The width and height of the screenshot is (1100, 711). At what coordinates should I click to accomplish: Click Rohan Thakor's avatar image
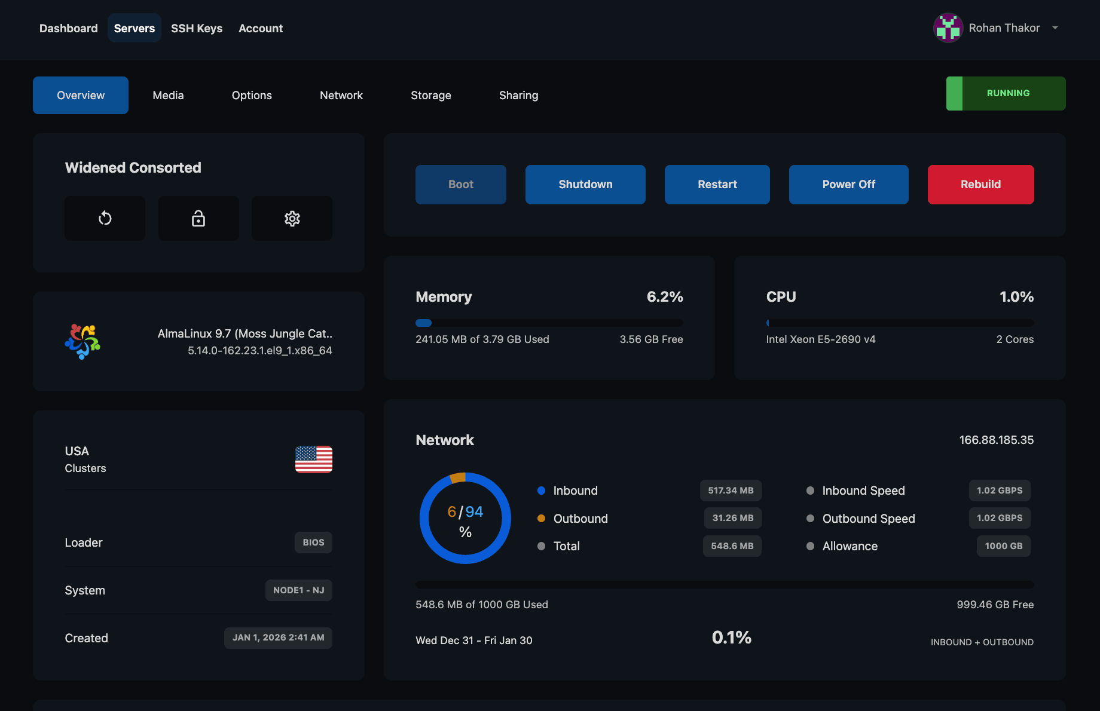(x=948, y=28)
